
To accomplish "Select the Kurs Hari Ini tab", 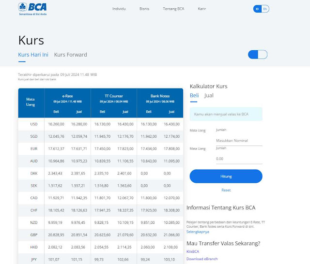I will (33, 55).
